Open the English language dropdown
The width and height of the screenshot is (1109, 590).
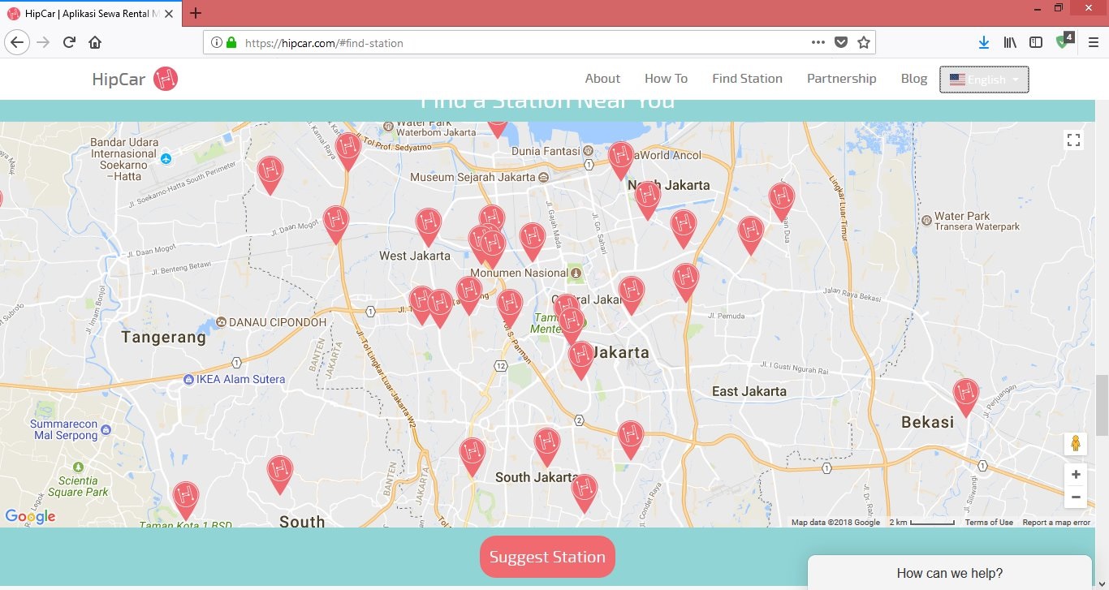click(984, 80)
